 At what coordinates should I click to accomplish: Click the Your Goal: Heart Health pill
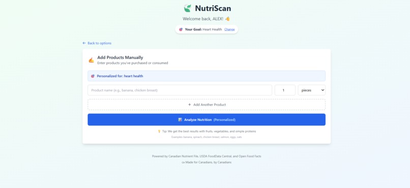point(207,29)
